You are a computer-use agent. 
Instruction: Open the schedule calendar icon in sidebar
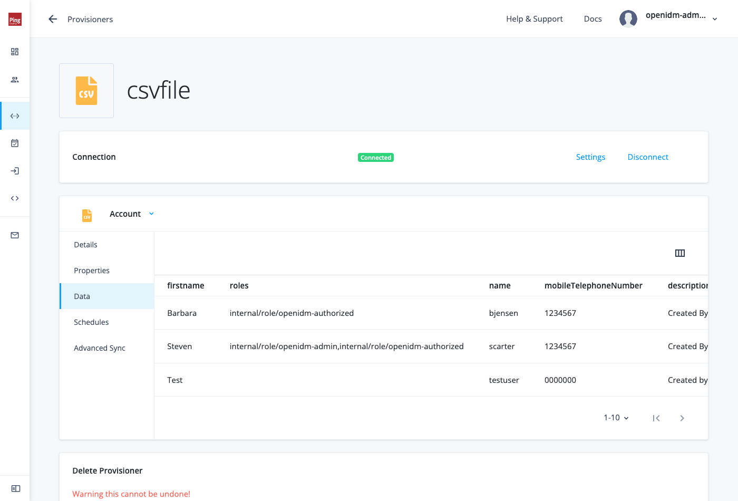coord(15,143)
